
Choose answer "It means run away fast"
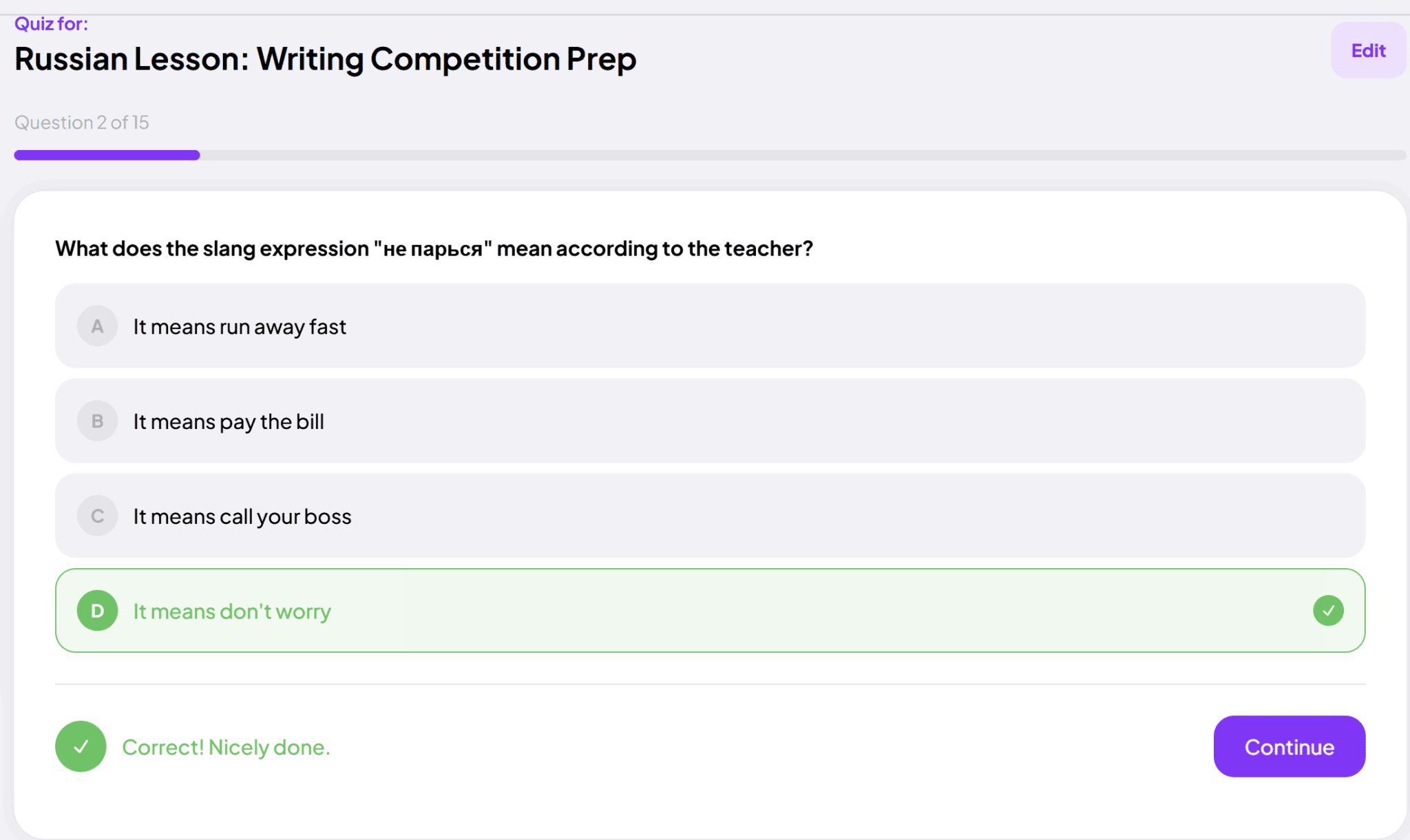tap(240, 327)
